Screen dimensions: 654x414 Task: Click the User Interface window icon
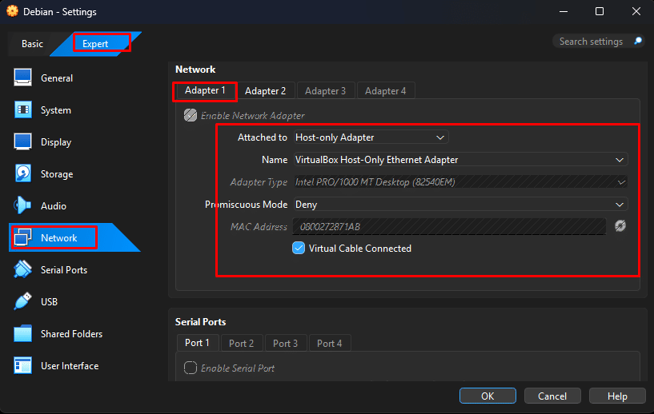(x=22, y=366)
